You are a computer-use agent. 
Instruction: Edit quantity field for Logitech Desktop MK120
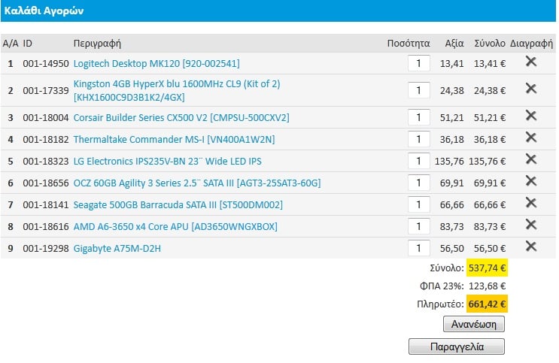click(x=419, y=63)
